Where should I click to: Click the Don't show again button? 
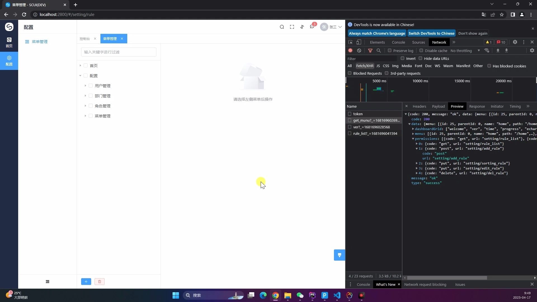point(473,33)
